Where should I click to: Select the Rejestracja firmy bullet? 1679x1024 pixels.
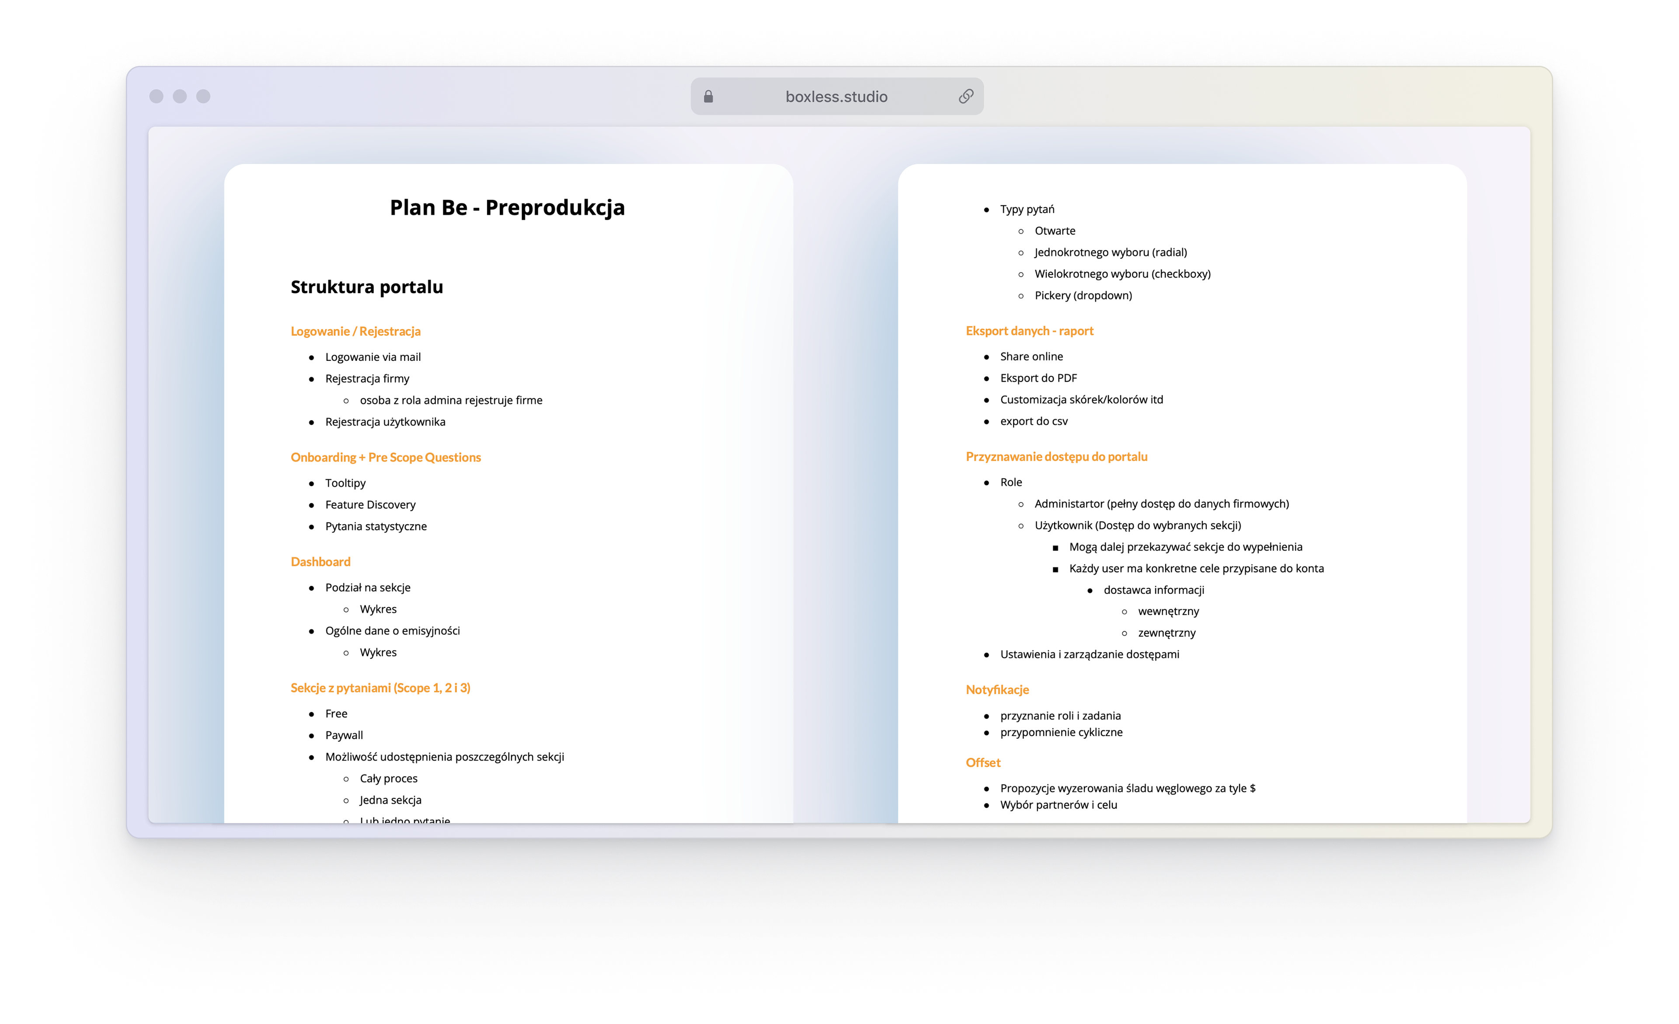[367, 379]
